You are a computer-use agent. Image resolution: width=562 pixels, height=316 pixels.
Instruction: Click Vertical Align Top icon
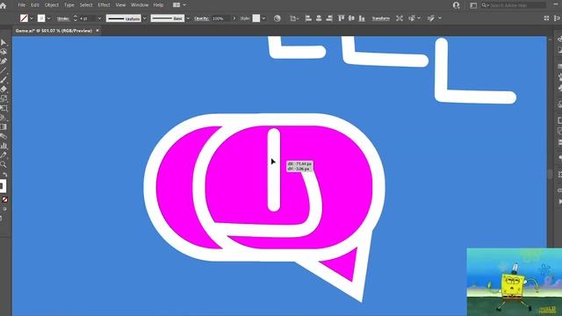[342, 18]
